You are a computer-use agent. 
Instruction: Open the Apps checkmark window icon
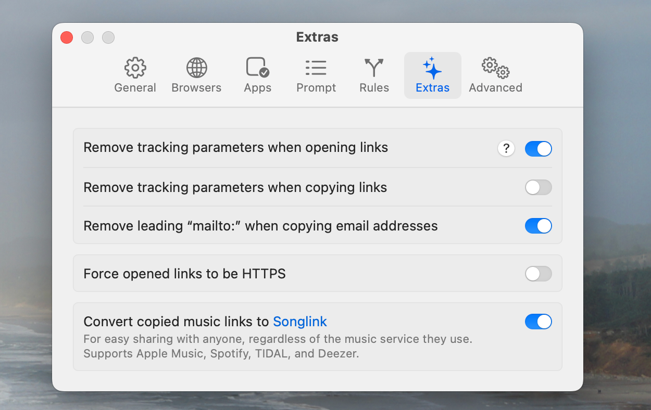(x=258, y=68)
